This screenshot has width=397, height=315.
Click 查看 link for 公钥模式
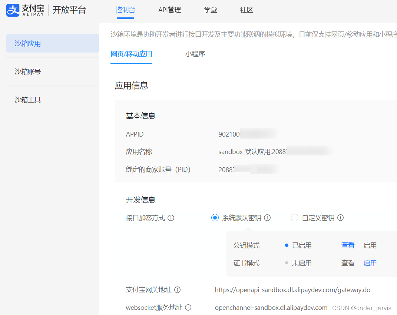(348, 245)
